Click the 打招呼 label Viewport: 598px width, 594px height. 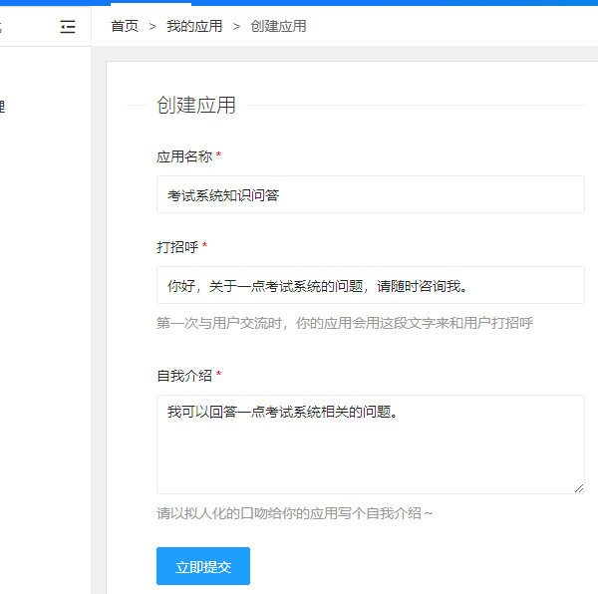[x=177, y=247]
